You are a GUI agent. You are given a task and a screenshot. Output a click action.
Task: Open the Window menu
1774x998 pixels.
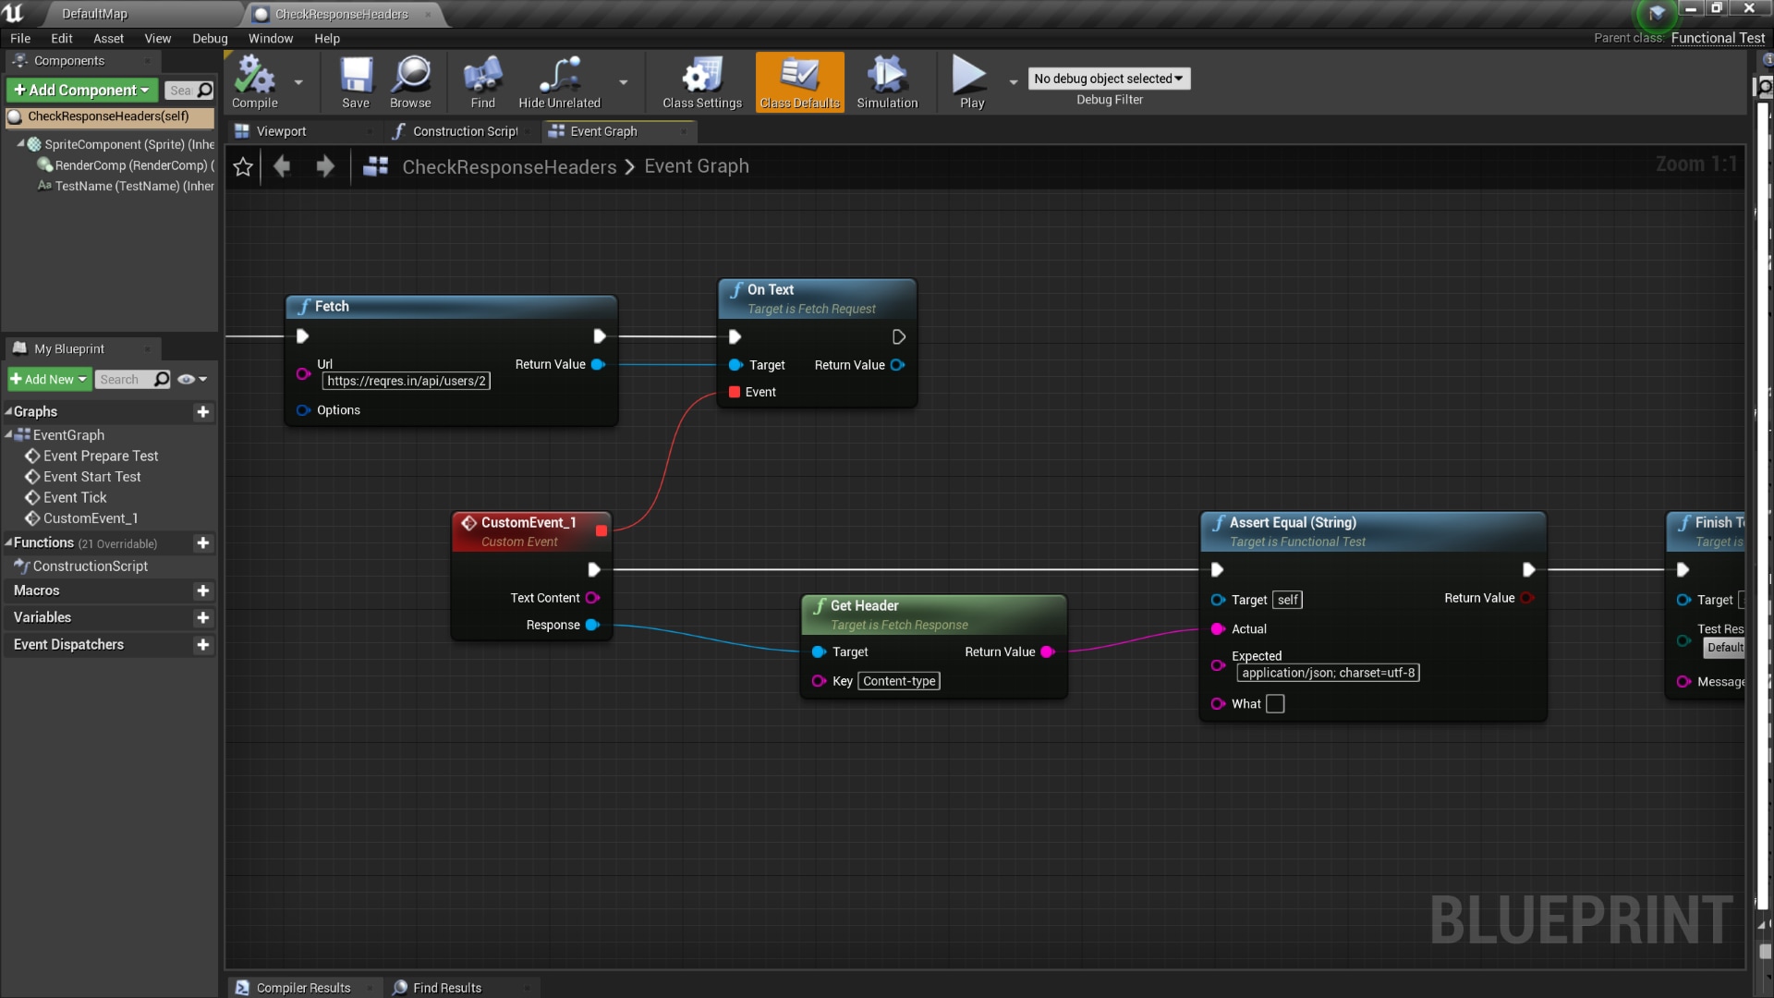click(x=270, y=38)
